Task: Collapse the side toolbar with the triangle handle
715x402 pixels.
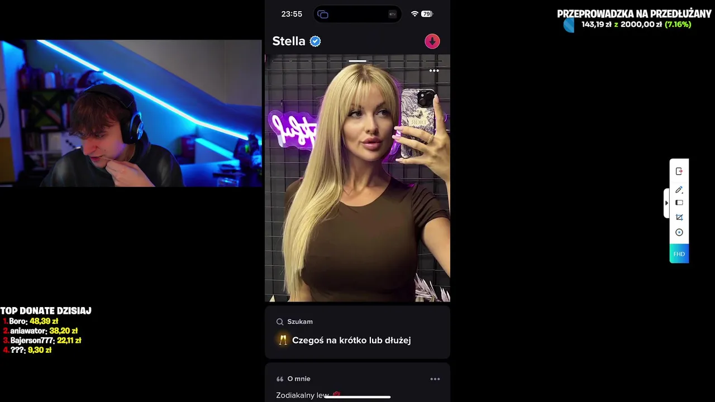Action: click(x=666, y=203)
